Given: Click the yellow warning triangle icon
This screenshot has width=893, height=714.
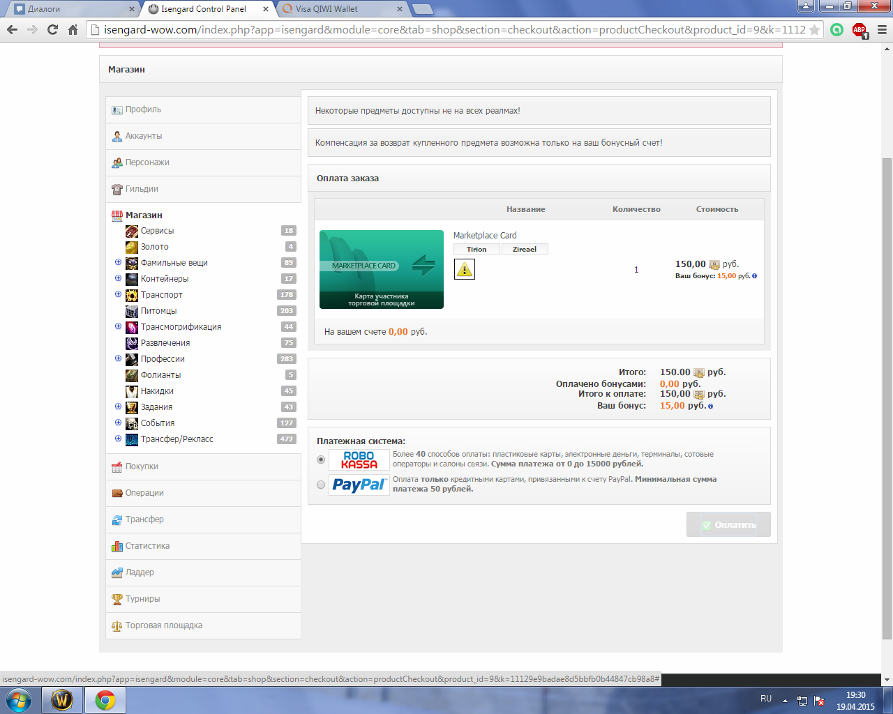Looking at the screenshot, I should (465, 269).
